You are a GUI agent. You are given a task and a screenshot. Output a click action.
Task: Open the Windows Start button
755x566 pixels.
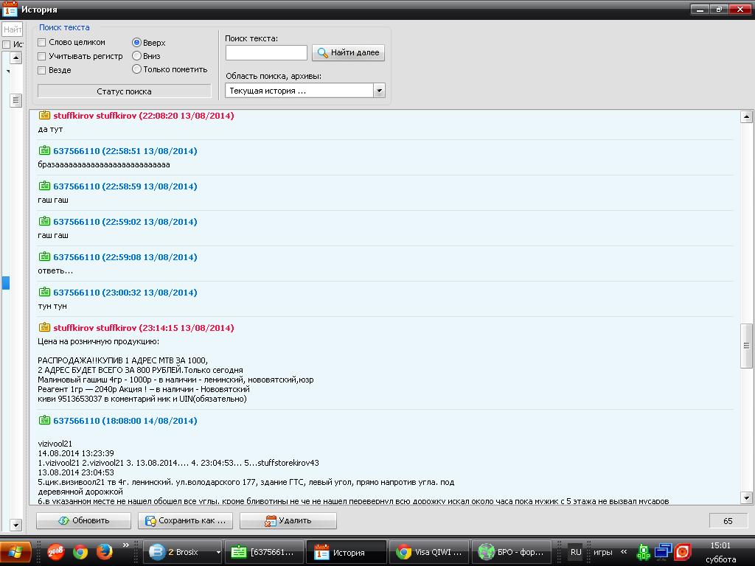(x=15, y=552)
